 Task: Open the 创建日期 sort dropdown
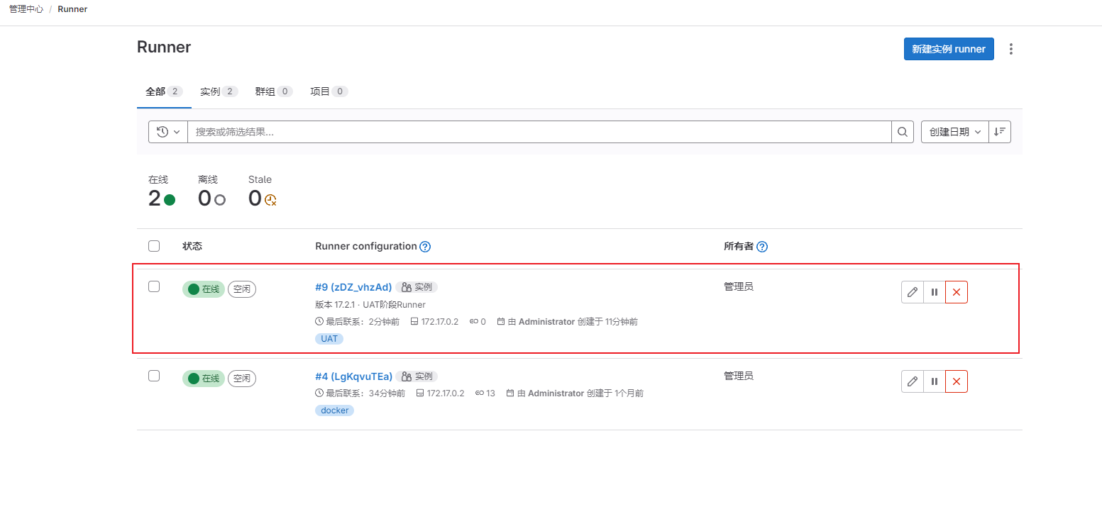click(x=955, y=132)
